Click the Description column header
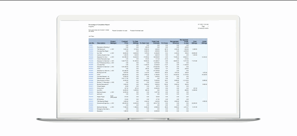This screenshot has width=297, height=136. pyautogui.click(x=101, y=43)
